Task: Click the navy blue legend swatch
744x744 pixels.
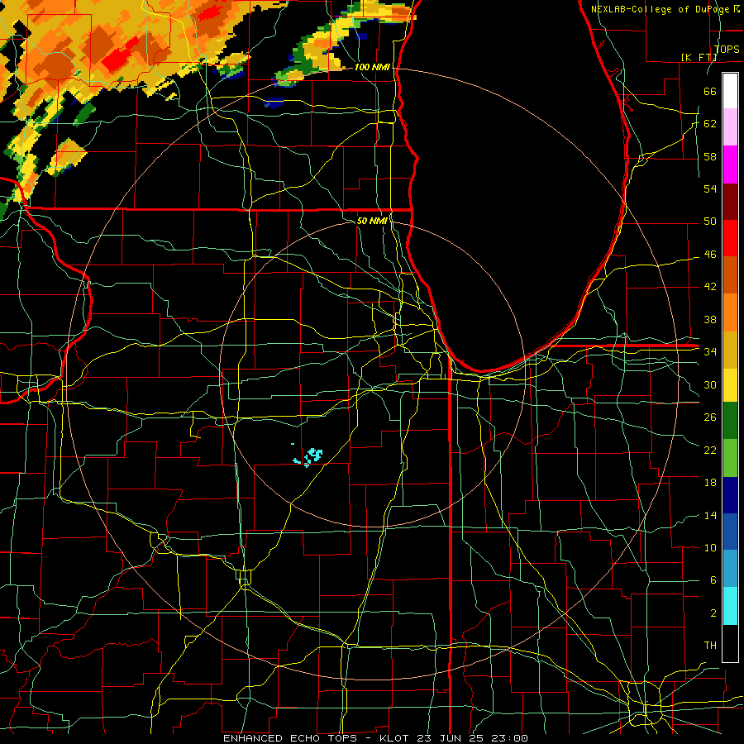Action: pos(730,495)
